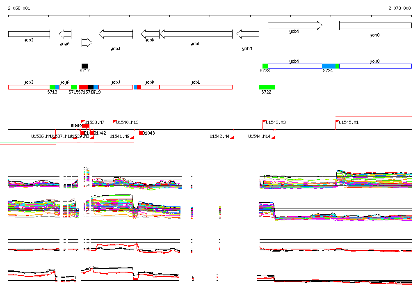The width and height of the screenshot is (420, 293).
Task: Click the red flag marker of U1541.M9
Action: (132, 137)
